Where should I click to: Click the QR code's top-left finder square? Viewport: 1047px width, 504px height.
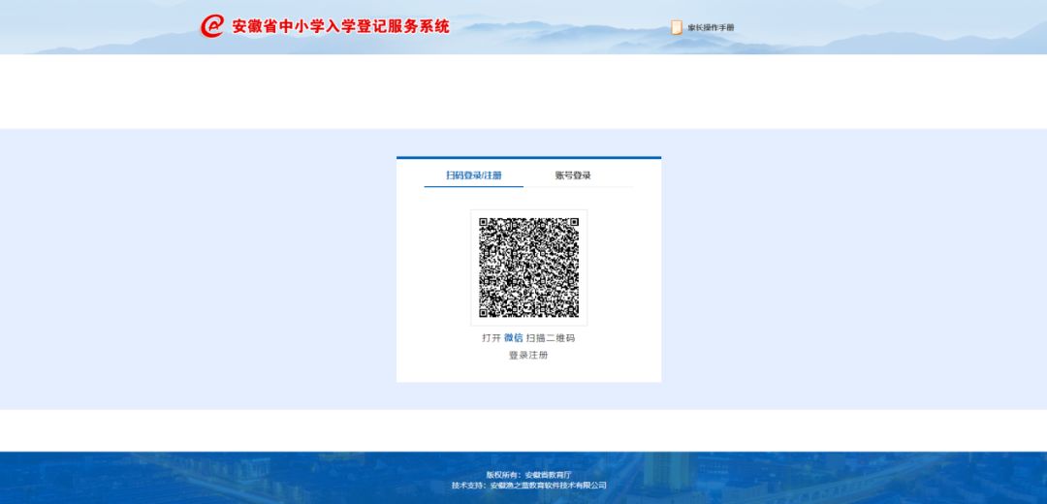(487, 225)
